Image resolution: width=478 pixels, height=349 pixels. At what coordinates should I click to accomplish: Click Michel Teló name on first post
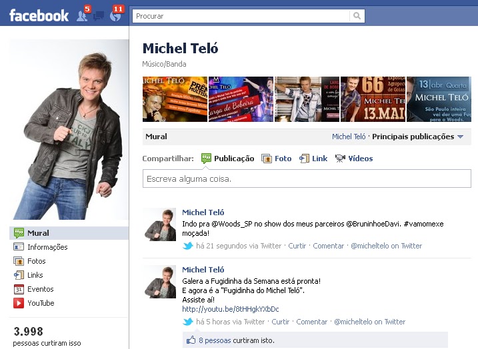pos(203,212)
